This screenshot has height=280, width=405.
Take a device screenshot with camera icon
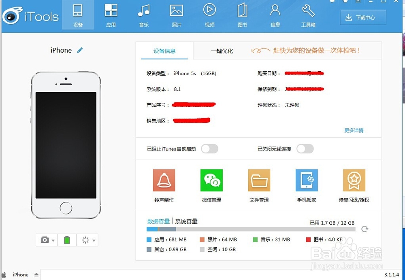tap(45, 240)
